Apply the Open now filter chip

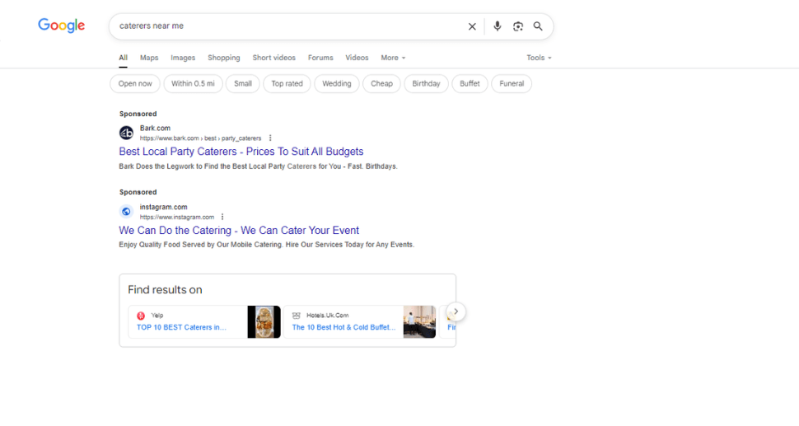point(135,83)
